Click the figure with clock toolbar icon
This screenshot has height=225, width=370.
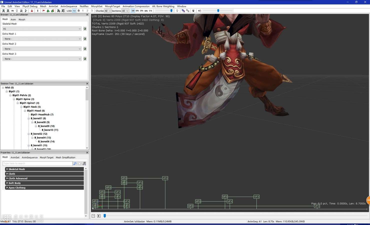click(58, 11)
